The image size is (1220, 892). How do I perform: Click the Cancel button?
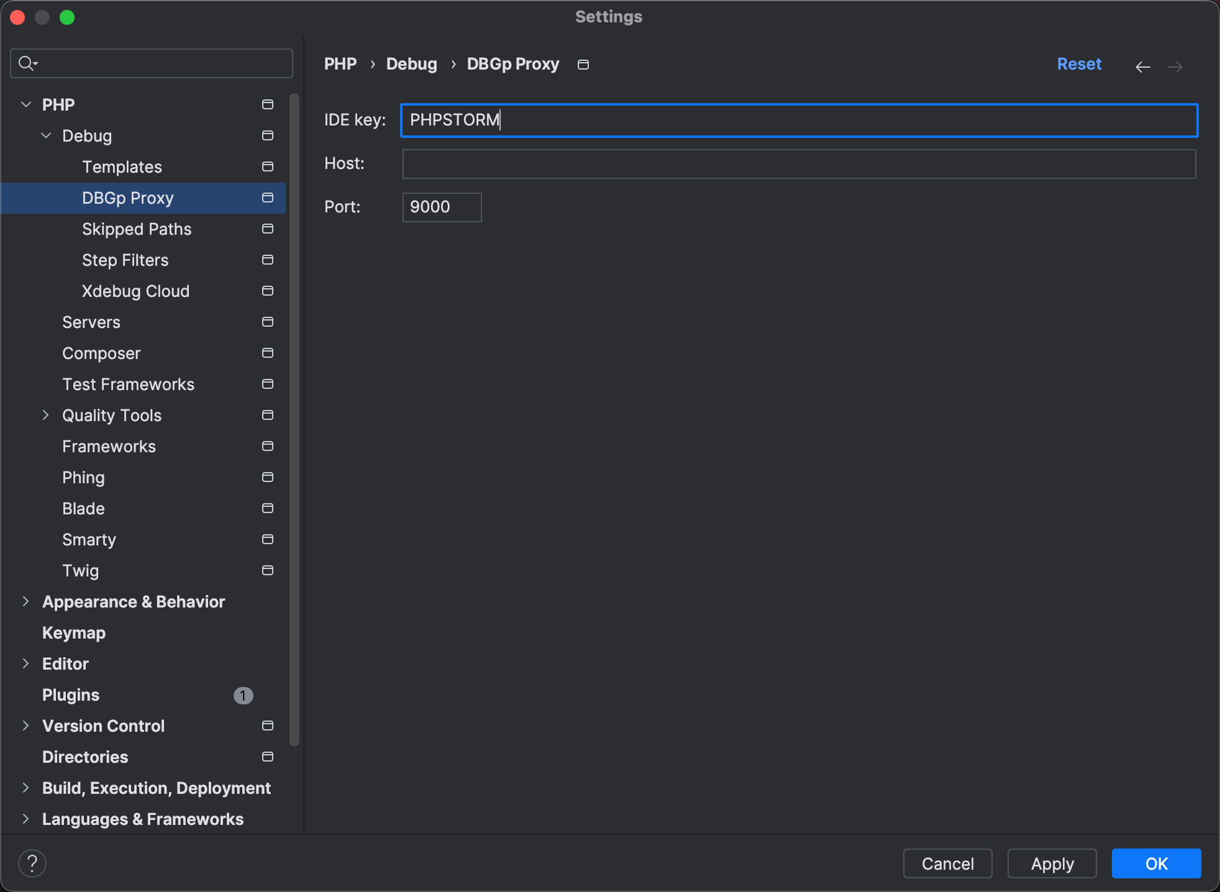(x=947, y=863)
